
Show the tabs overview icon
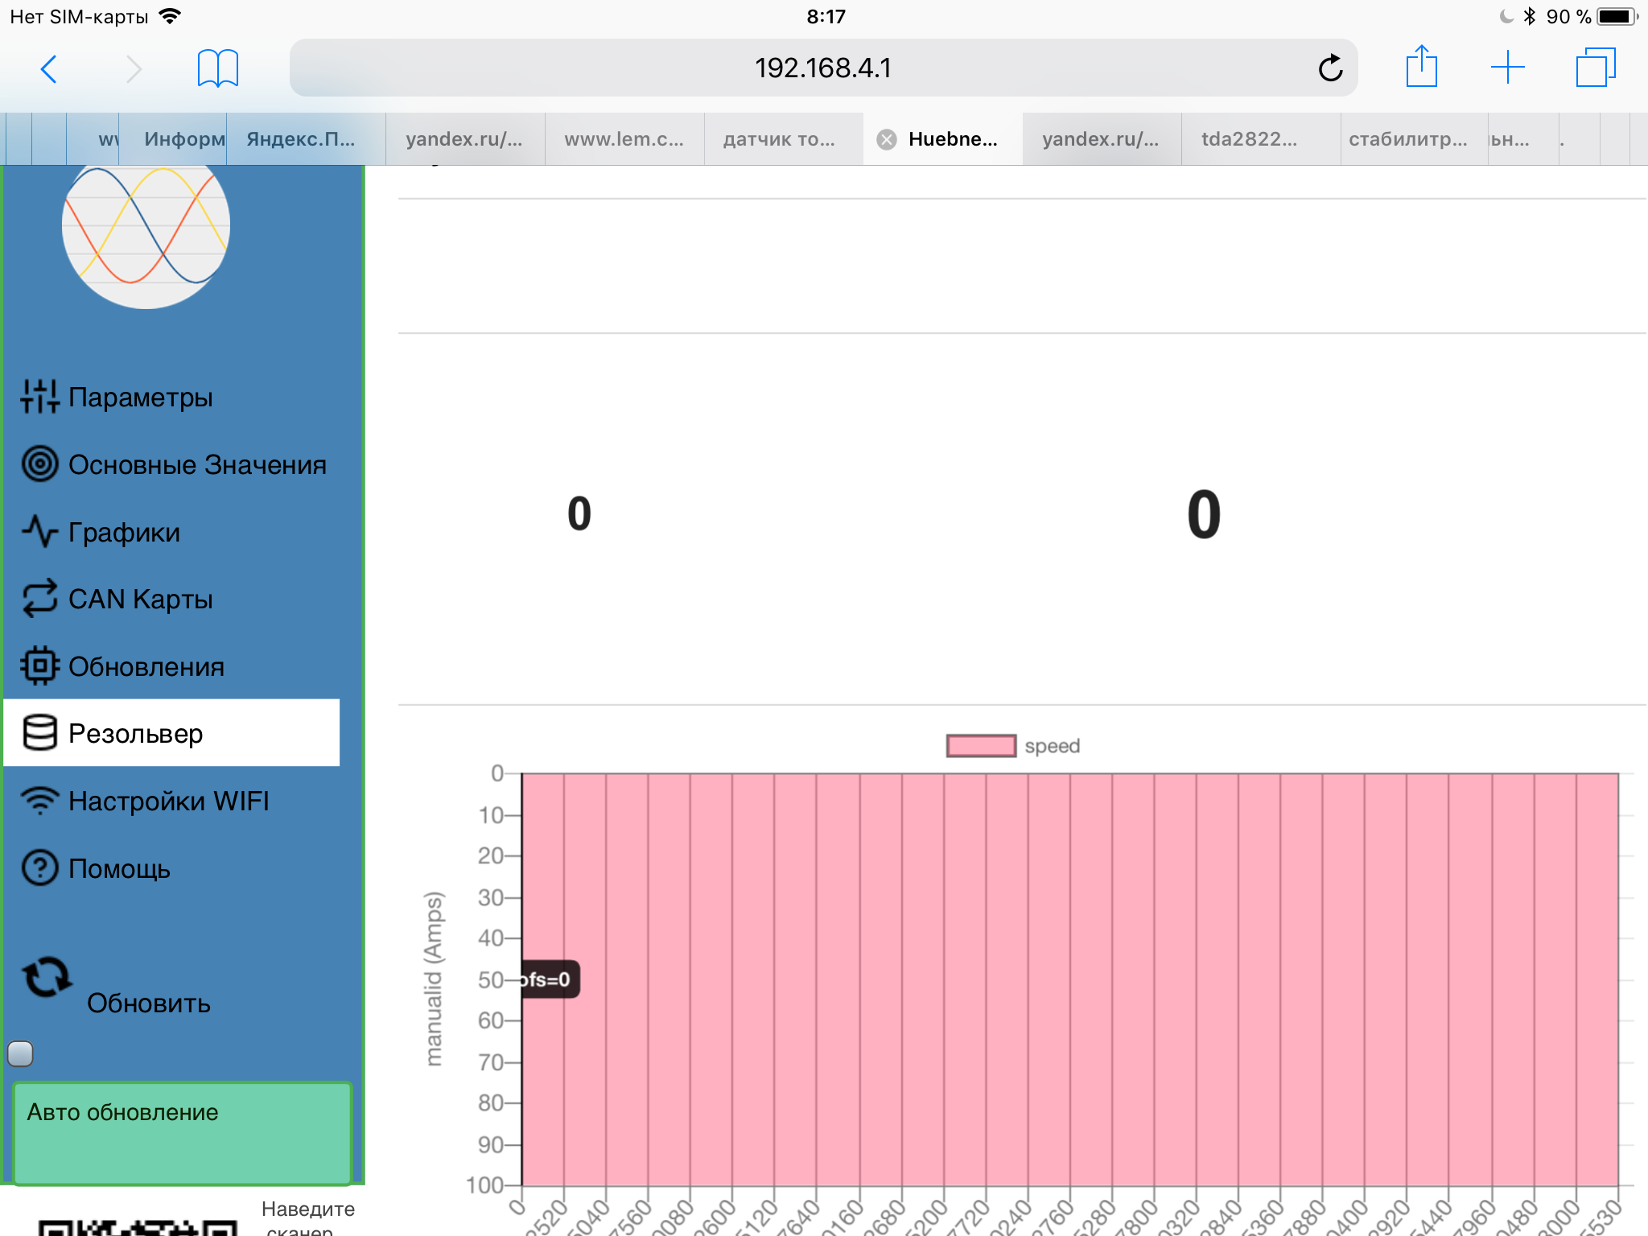[1595, 68]
